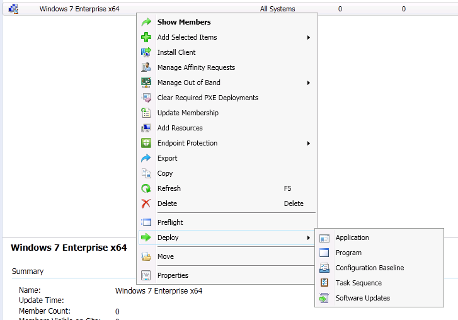Expand the Add Selected Items submenu arrow
458x320 pixels.
[x=309, y=37]
